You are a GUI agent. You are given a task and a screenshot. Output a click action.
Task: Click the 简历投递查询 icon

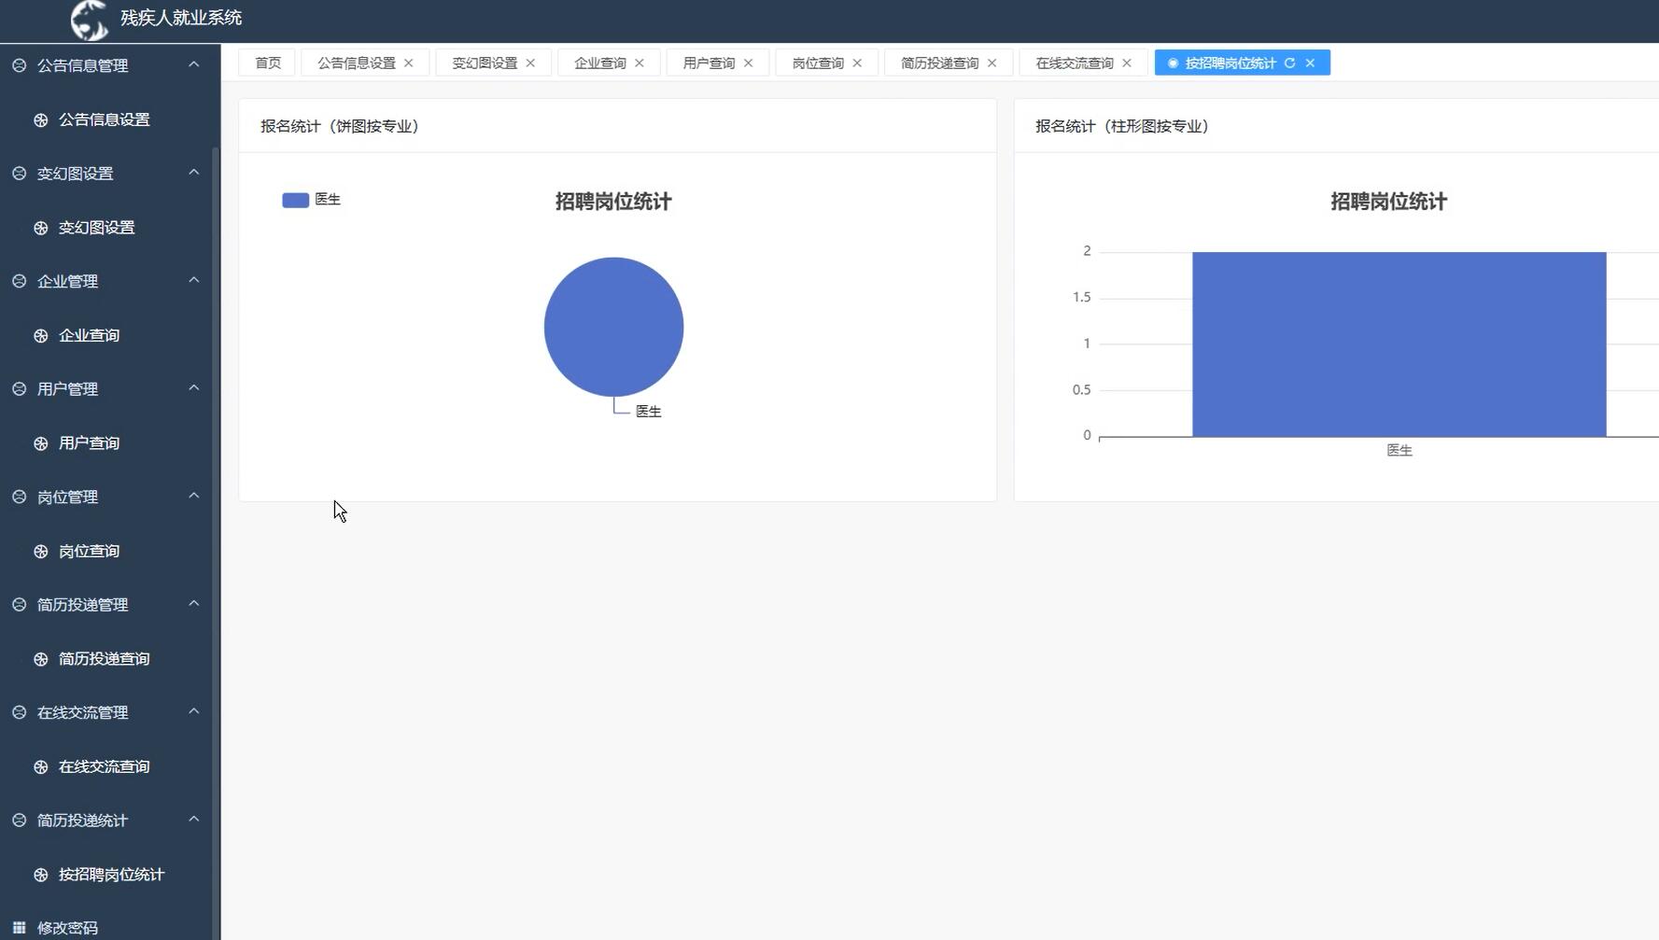click(x=40, y=658)
